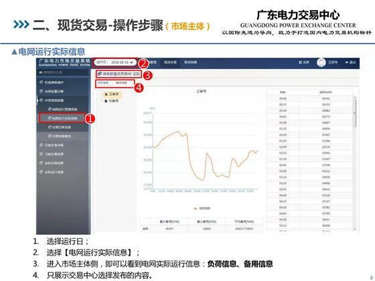The height and width of the screenshot is (281, 375).
Task: Click the file icon beside 正备用
Action: pyautogui.click(x=106, y=94)
